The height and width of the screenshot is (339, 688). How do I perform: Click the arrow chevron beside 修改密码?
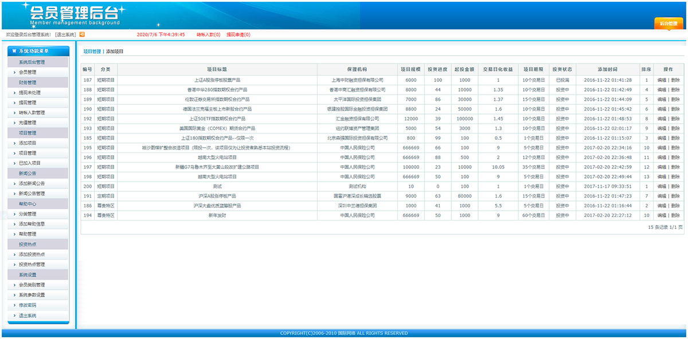coord(14,305)
